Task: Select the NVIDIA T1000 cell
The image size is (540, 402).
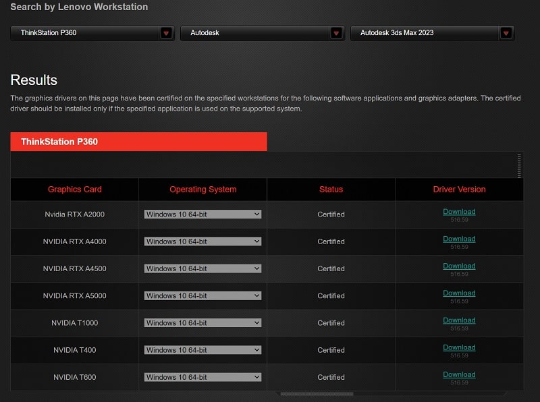Action: pyautogui.click(x=75, y=323)
